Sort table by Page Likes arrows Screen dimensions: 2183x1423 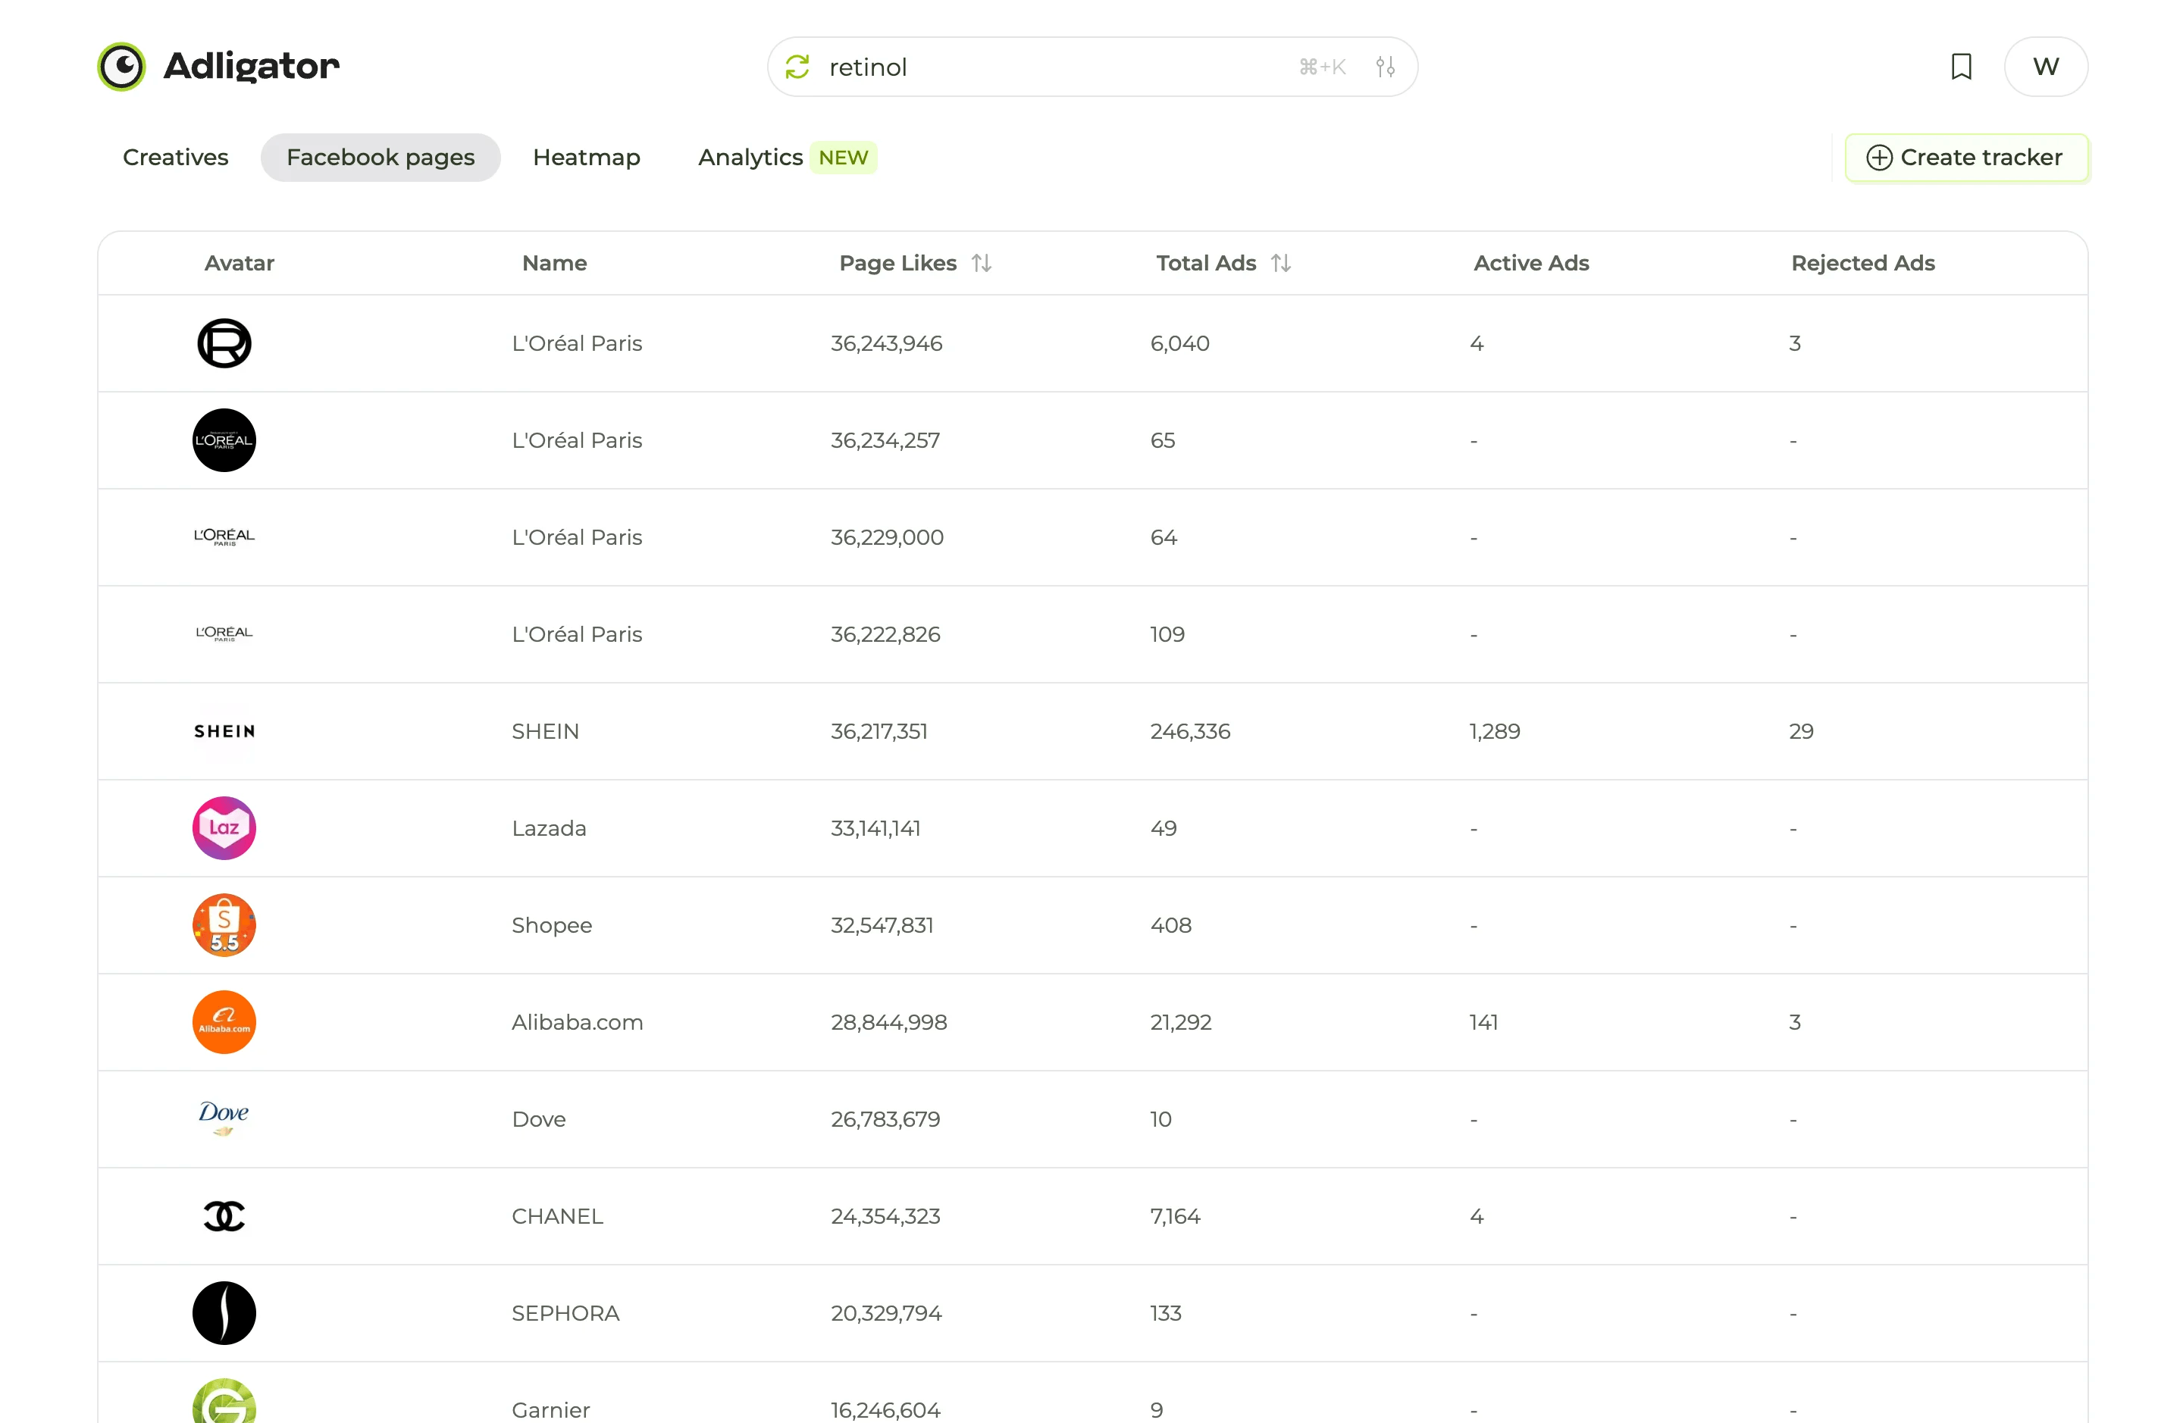tap(982, 263)
